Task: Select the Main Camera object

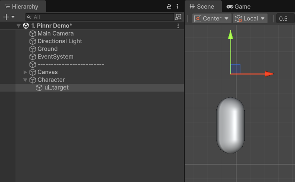Action: tap(55, 34)
